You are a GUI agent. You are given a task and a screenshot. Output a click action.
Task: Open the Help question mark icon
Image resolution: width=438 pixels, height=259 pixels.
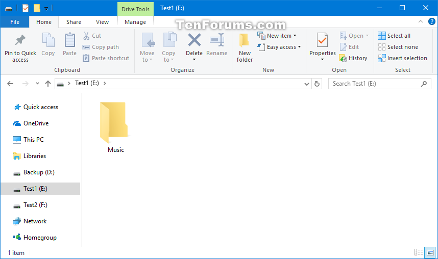pos(431,21)
